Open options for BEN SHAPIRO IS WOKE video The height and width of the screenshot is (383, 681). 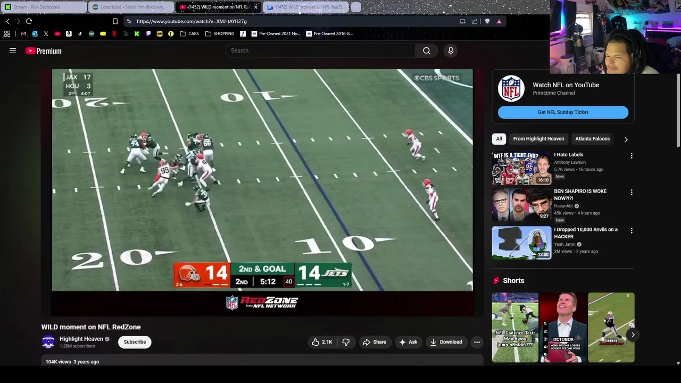click(x=632, y=192)
